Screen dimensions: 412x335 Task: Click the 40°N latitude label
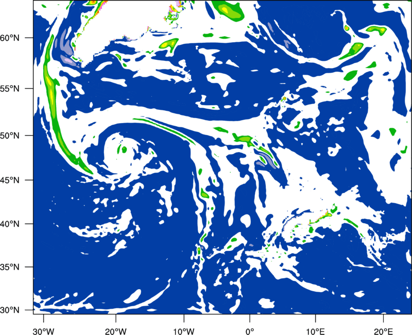coord(10,224)
